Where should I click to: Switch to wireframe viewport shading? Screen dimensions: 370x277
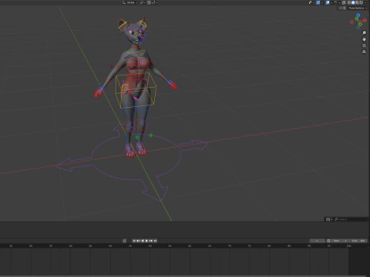349,2
